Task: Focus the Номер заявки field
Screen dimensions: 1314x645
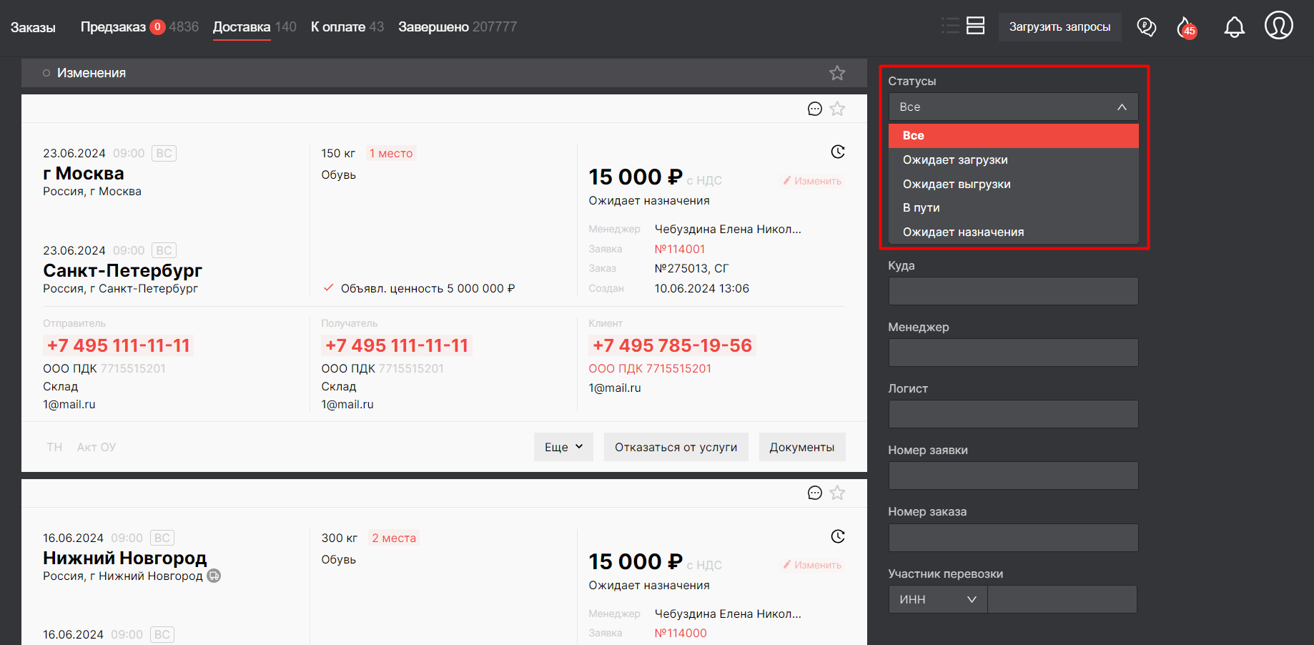Action: pos(1013,476)
